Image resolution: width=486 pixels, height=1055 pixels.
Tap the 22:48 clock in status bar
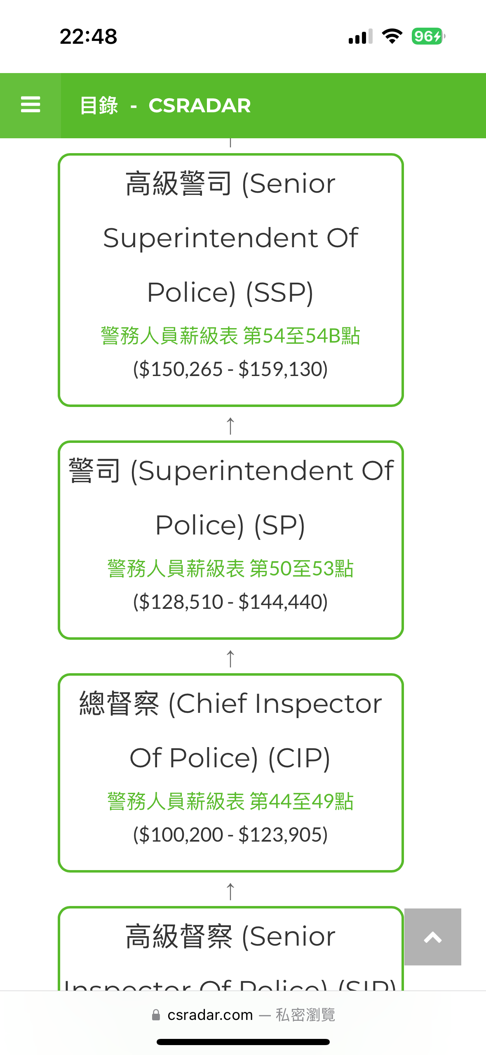(88, 36)
